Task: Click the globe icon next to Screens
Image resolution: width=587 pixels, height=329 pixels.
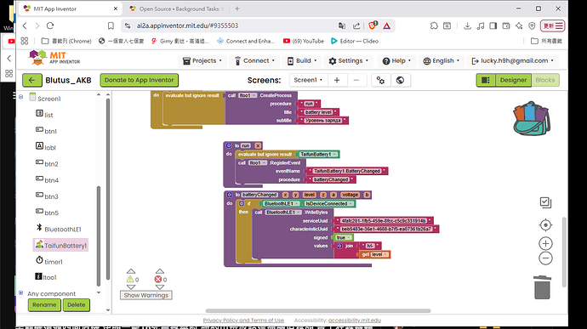Action: coord(400,80)
